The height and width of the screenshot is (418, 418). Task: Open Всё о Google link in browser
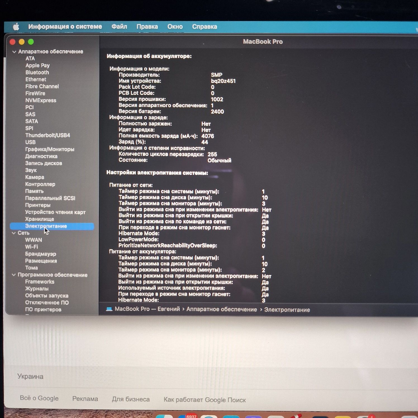pyautogui.click(x=39, y=398)
